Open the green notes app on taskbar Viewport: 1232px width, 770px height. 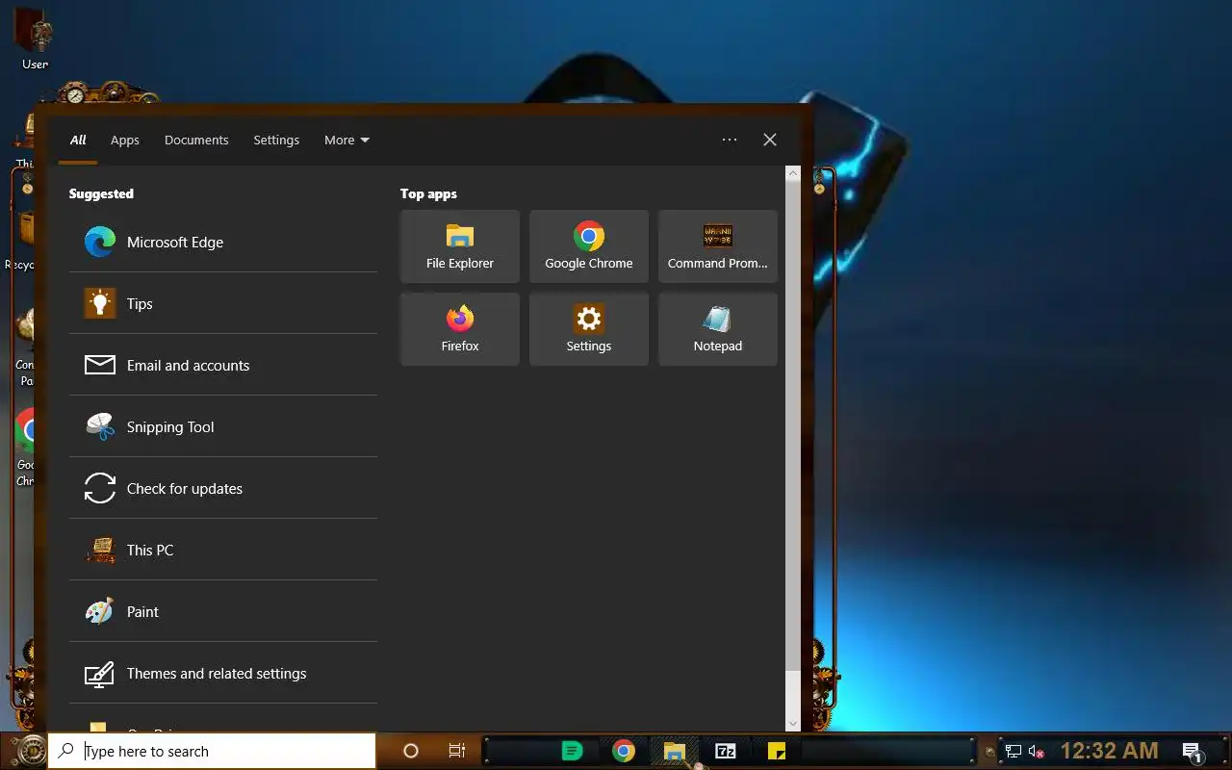tap(572, 751)
